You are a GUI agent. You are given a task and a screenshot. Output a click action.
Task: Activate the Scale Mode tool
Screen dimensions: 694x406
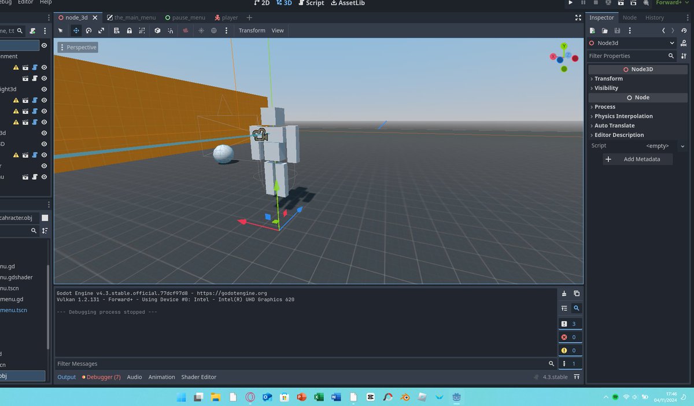click(101, 31)
